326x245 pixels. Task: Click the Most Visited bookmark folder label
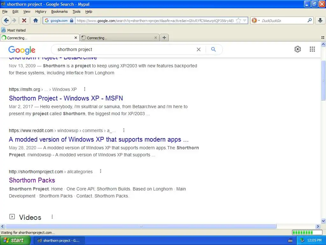pyautogui.click(x=17, y=30)
